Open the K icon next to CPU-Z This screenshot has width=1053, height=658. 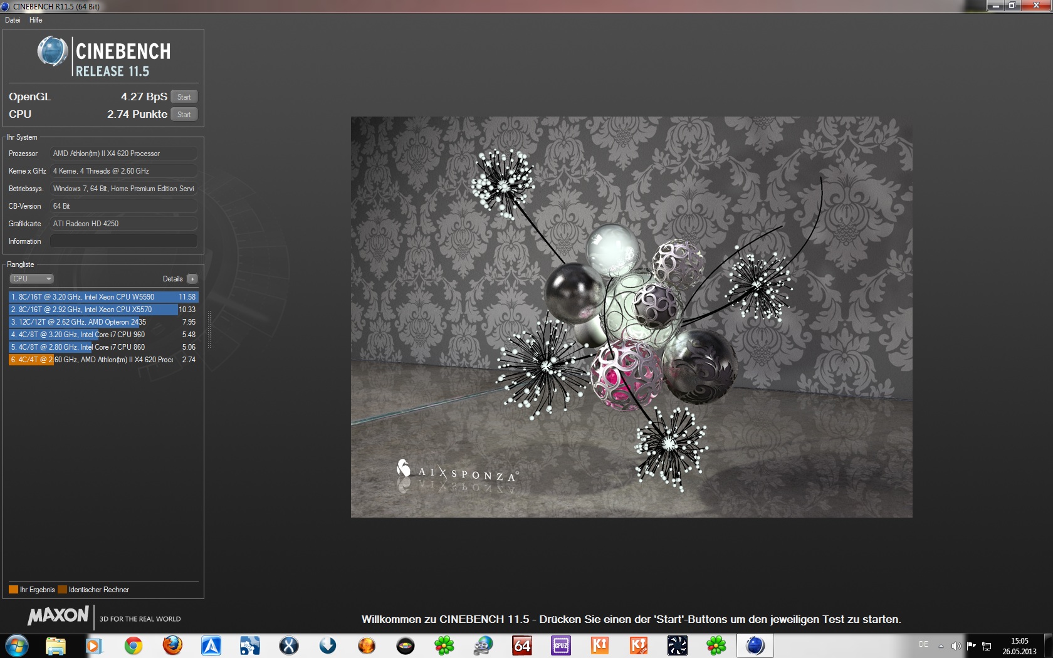point(600,645)
